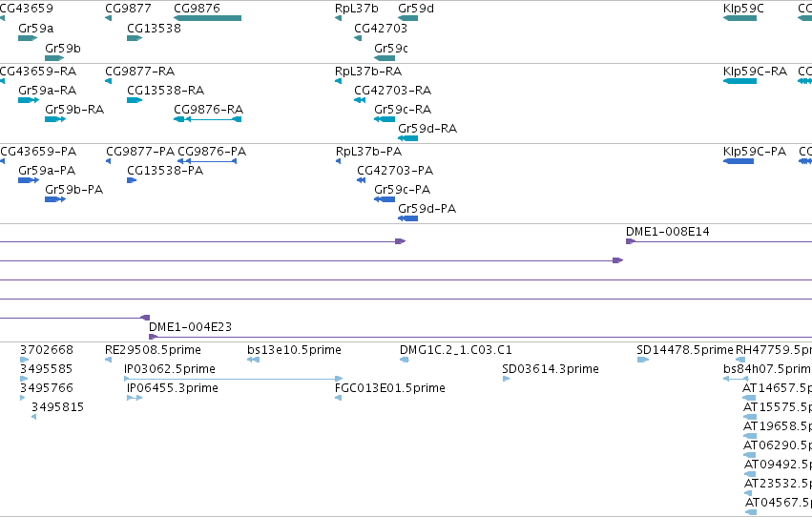Image resolution: width=812 pixels, height=517 pixels.
Task: Click the Gr59b-PA protein label
Action: point(74,190)
